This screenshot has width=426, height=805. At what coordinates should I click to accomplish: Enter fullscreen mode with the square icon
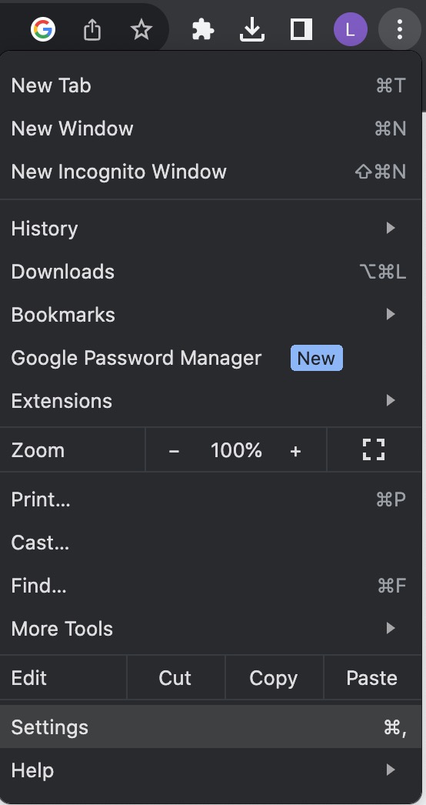coord(374,449)
